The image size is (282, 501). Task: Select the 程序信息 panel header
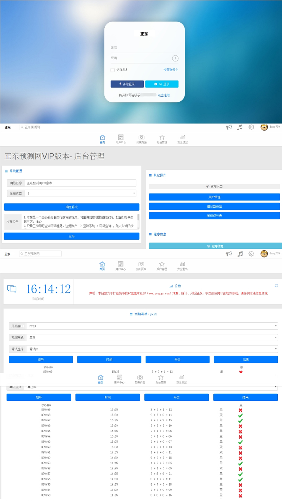point(215,246)
